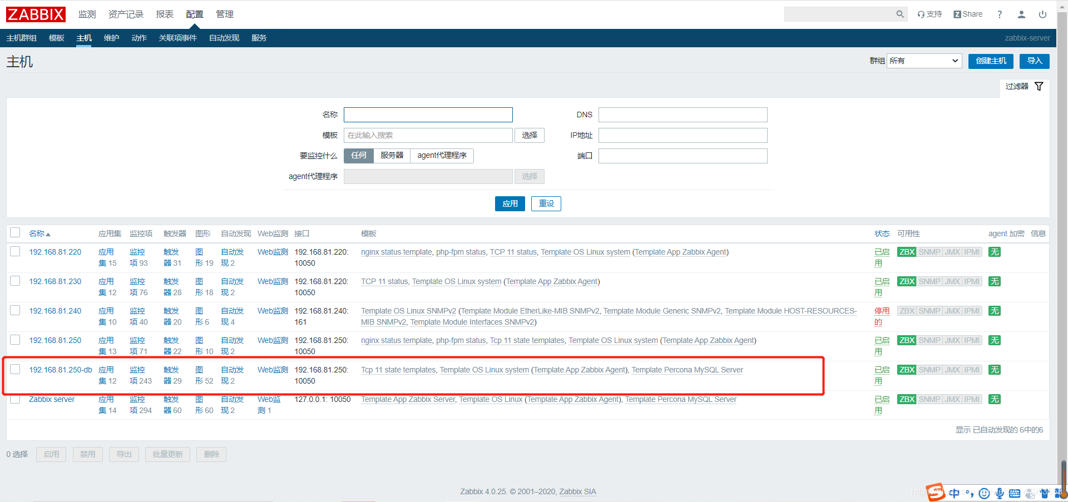This screenshot has height=502, width=1068.
Task: Open the 群组 dropdown showing 所有
Action: point(924,61)
